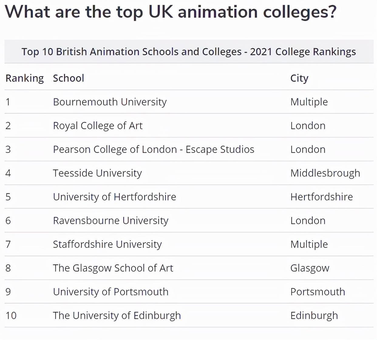Click the City column header
The width and height of the screenshot is (377, 340).
[299, 78]
